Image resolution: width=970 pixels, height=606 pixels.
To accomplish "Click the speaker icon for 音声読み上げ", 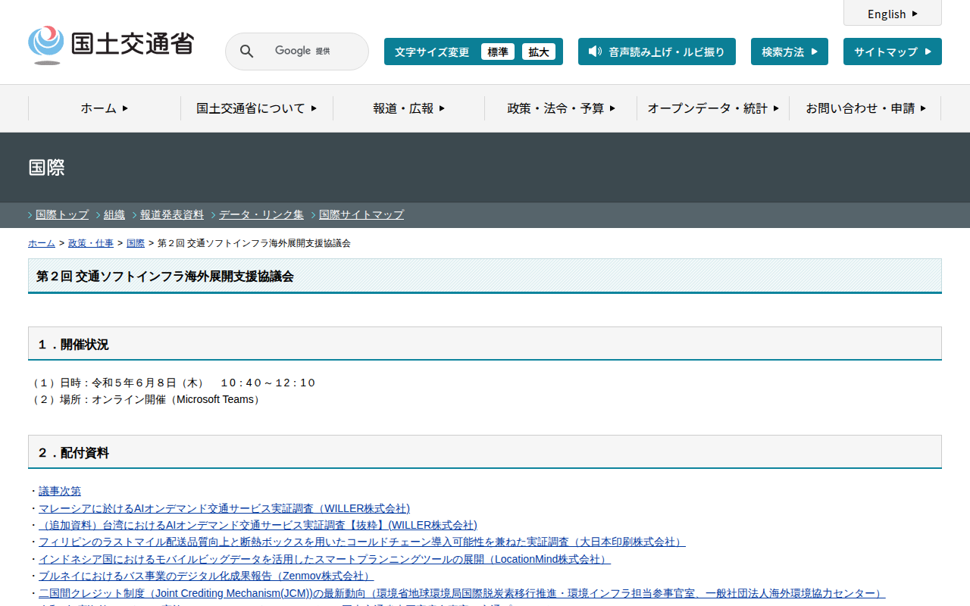I will tap(595, 52).
